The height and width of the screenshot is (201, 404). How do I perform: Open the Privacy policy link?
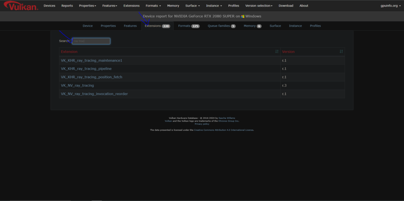tap(202, 124)
